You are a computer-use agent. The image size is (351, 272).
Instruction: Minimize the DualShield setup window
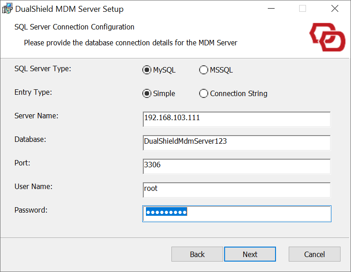pos(271,9)
